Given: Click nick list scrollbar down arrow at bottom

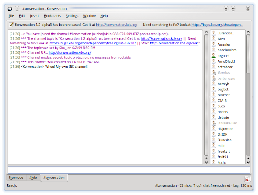Looking at the screenshot, I should 248,162.
